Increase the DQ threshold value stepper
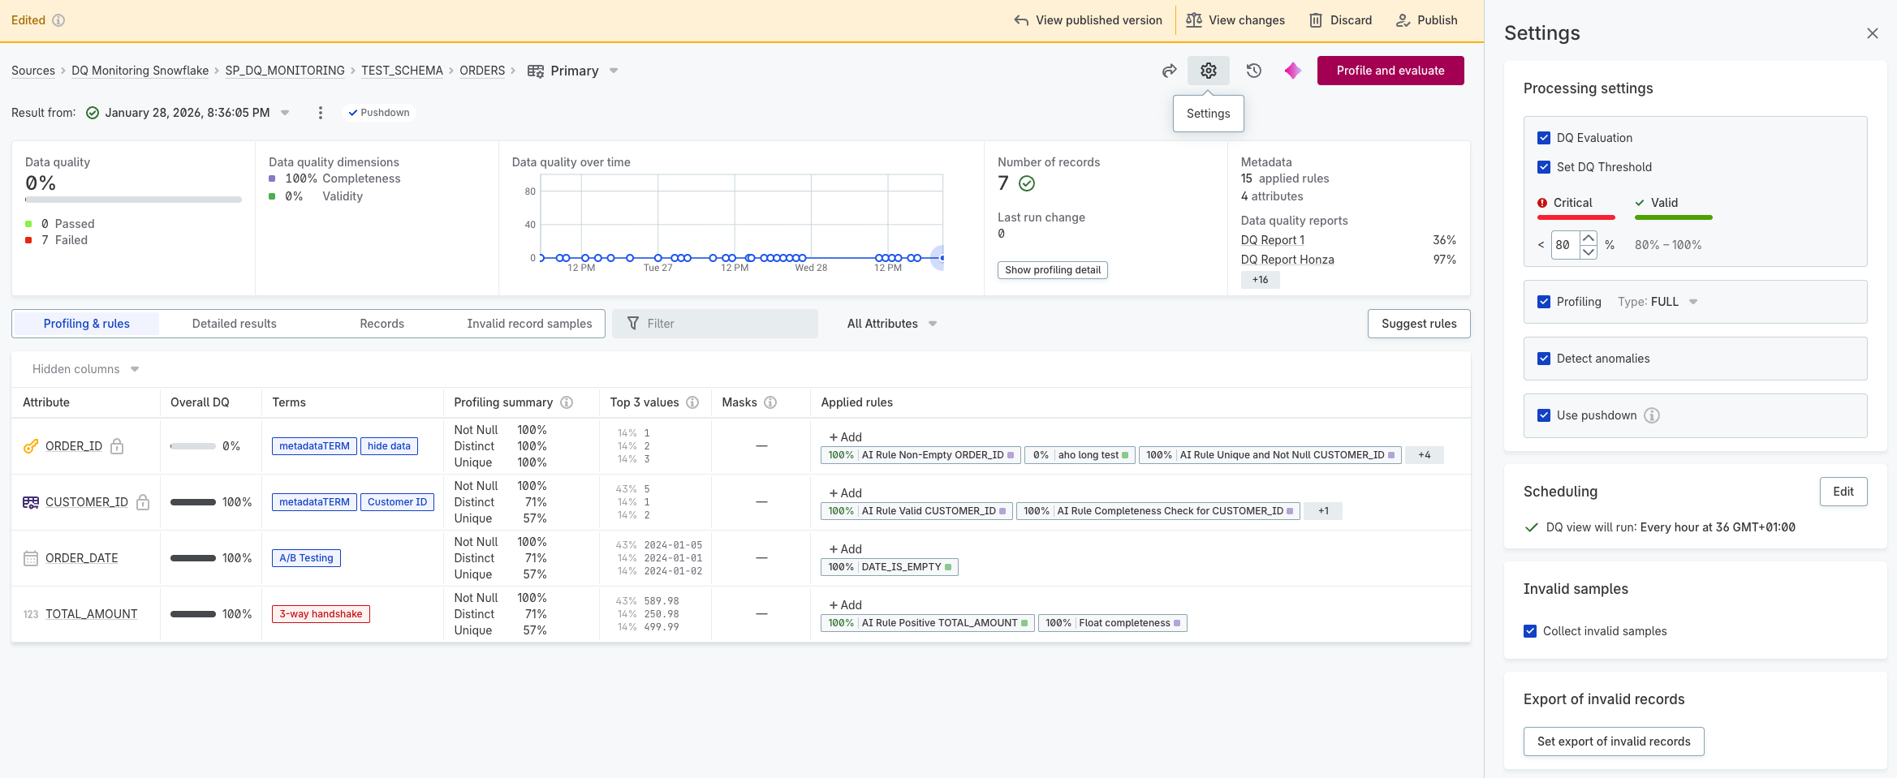This screenshot has height=778, width=1897. (1589, 238)
